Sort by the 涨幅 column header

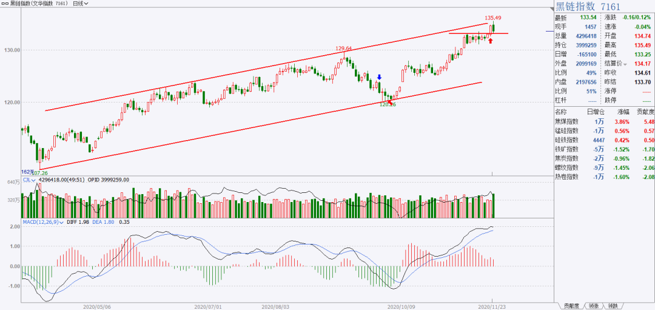[623, 112]
